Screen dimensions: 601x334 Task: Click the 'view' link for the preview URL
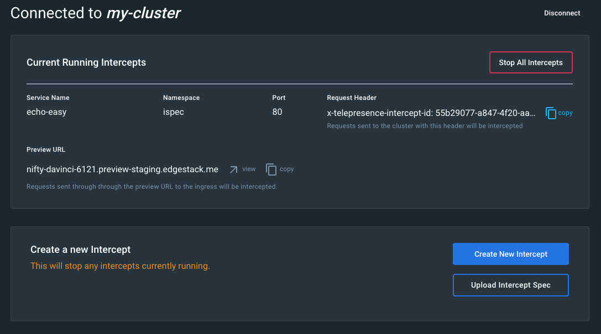249,169
